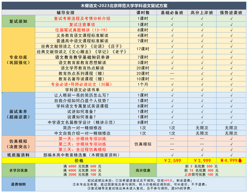Screen dimensions: 248x193
Task: Click the ￥4,999 price
Action: click(x=229, y=160)
